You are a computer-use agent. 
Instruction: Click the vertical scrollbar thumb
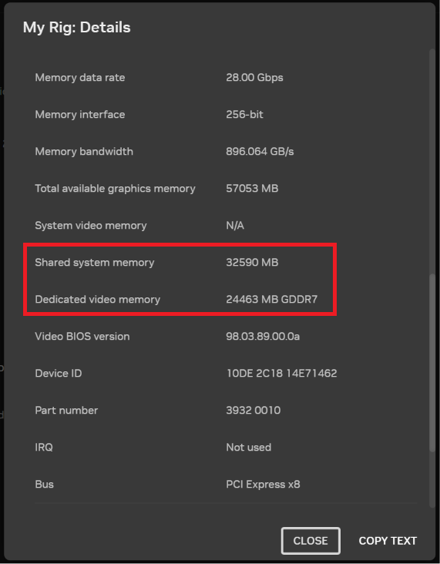click(432, 363)
